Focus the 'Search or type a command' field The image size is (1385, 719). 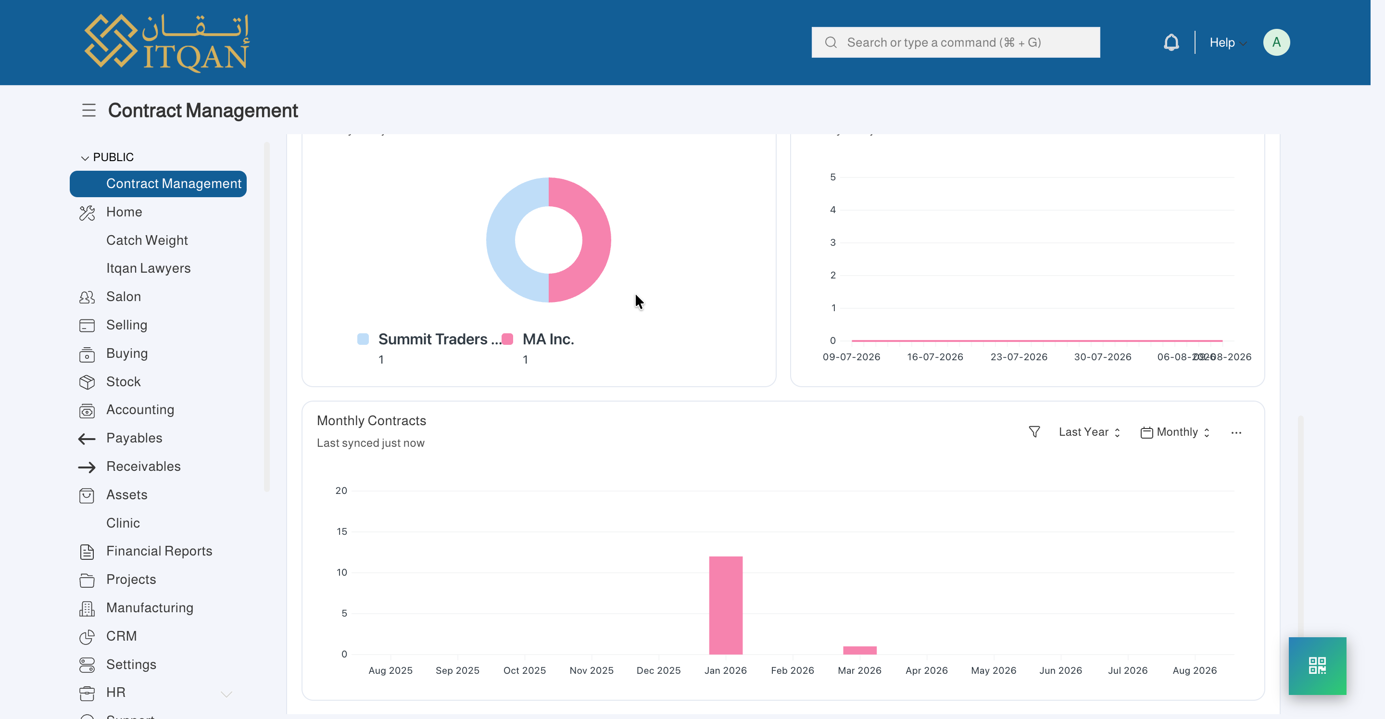coord(956,42)
